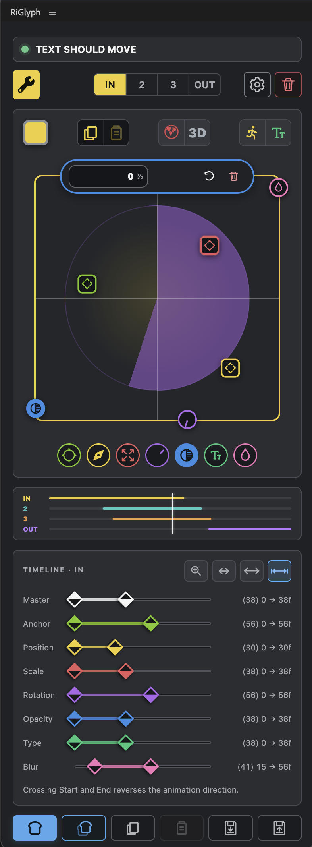
Task: Click the yellow wrench tool button
Action: coord(26,85)
